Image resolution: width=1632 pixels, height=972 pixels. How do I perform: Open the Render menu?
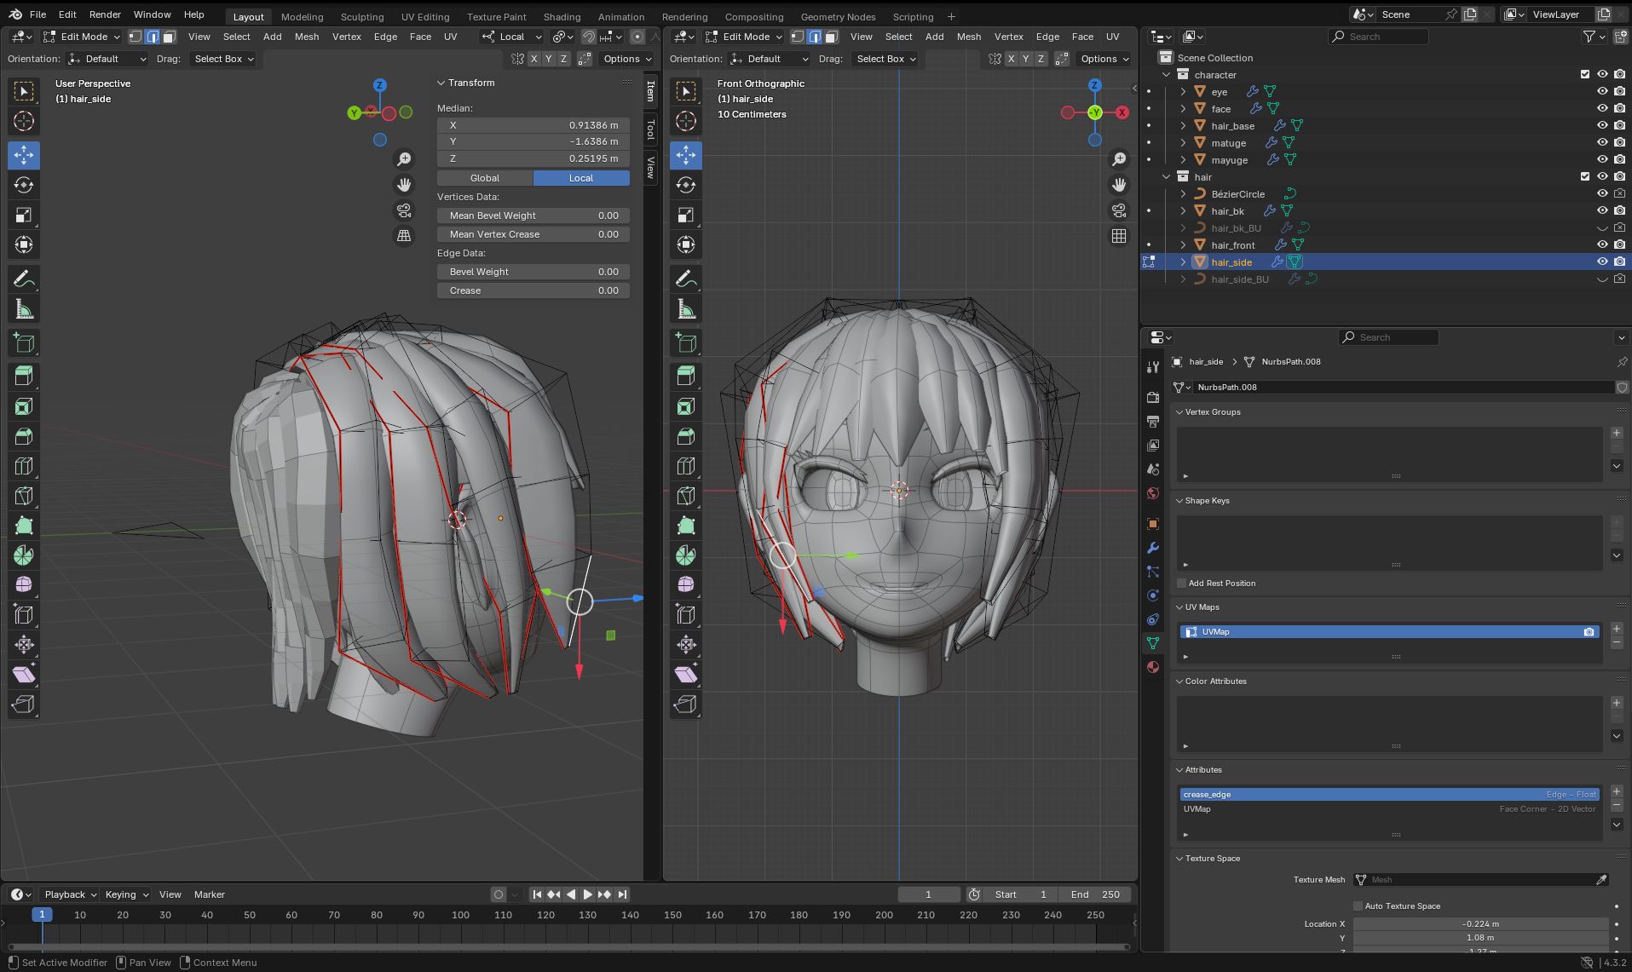coord(105,14)
